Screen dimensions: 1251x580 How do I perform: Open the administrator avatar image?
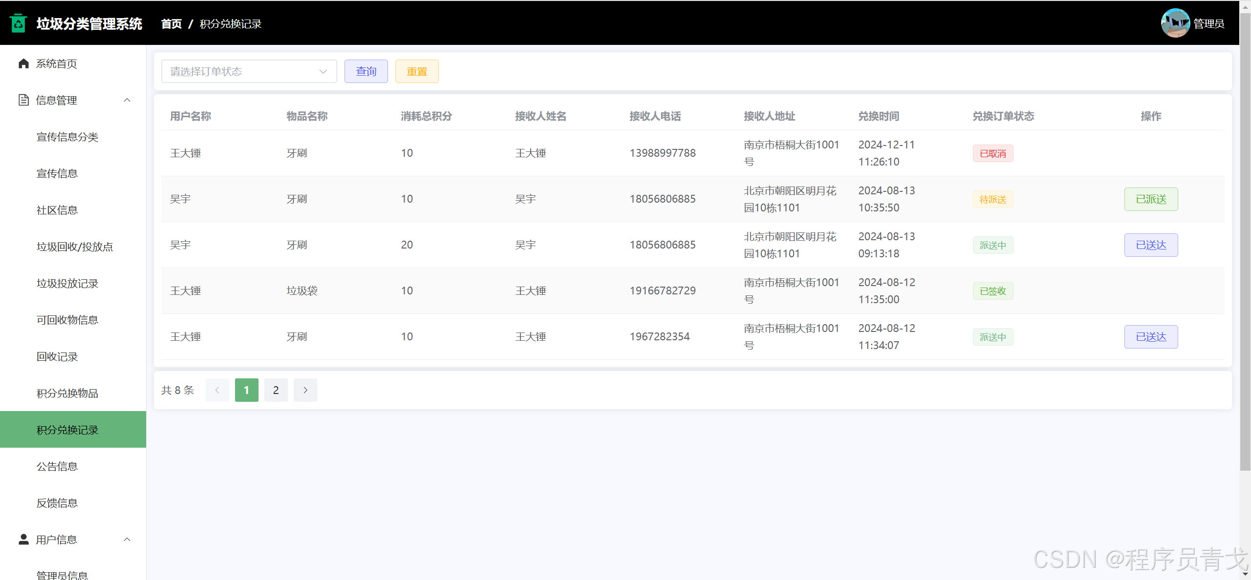click(x=1175, y=23)
